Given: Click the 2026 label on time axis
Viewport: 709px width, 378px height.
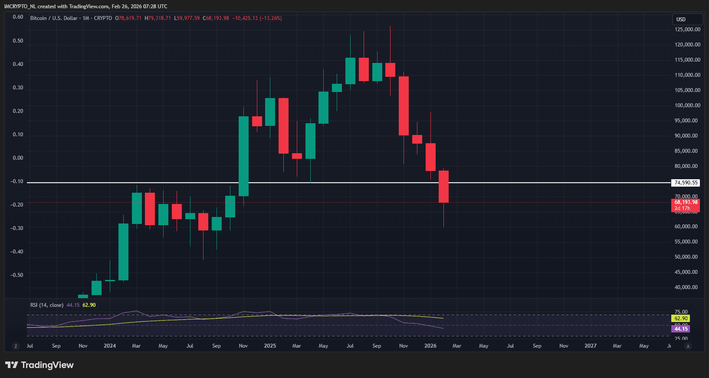Looking at the screenshot, I should 430,346.
